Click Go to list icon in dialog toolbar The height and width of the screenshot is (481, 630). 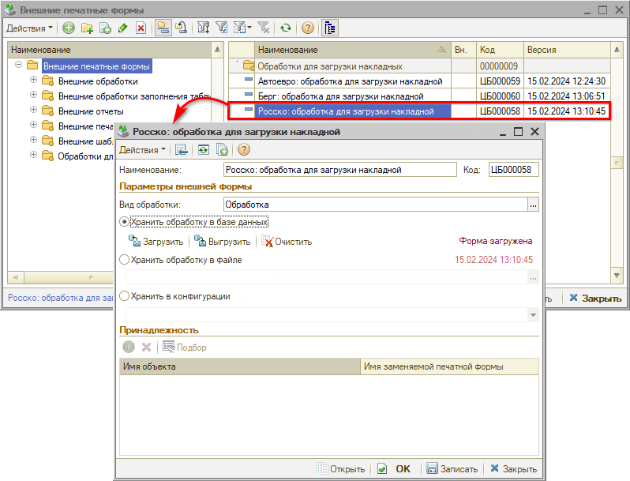tap(182, 150)
